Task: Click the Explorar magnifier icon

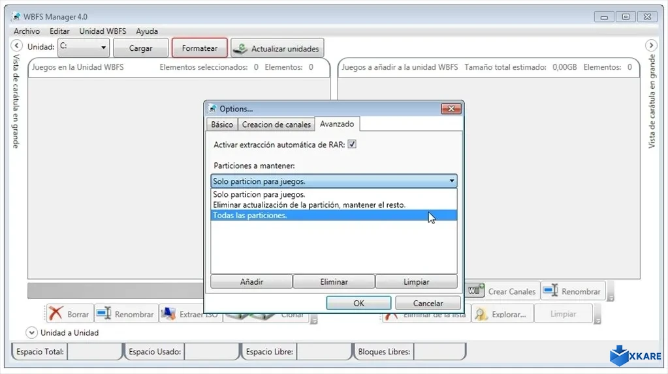Action: 481,314
